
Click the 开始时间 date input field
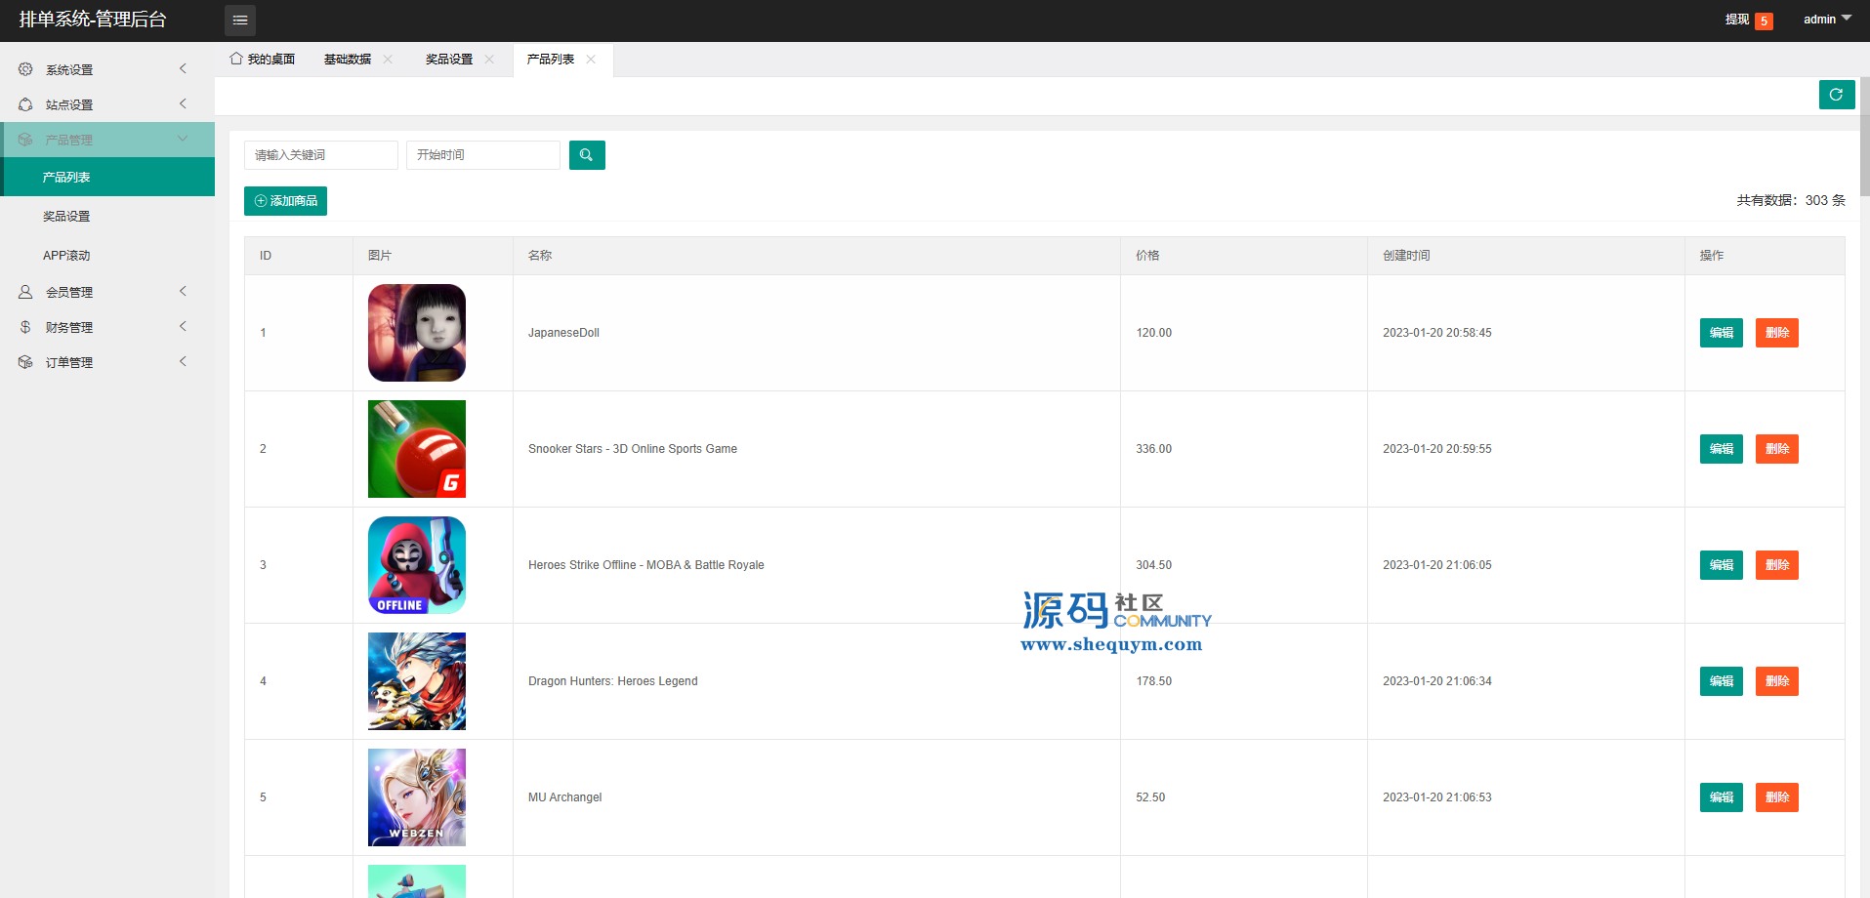point(483,155)
